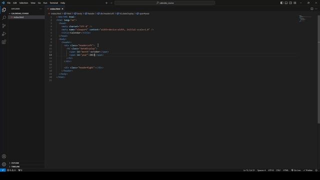This screenshot has width=320, height=180.
Task: Open Explorer Views and More Actions ellipsis
Action: pos(40,9)
